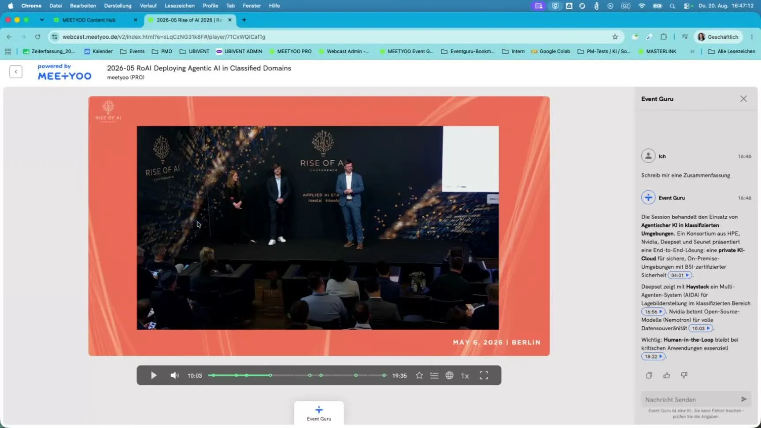Copy the Event Guru answer
The width and height of the screenshot is (761, 428).
tap(649, 376)
